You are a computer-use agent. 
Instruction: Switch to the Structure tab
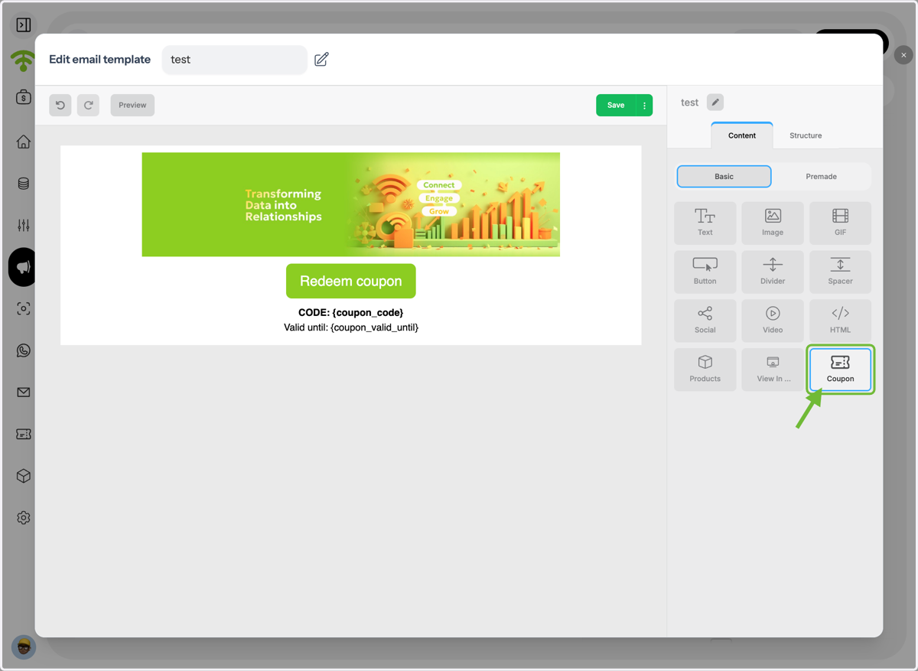tap(806, 135)
